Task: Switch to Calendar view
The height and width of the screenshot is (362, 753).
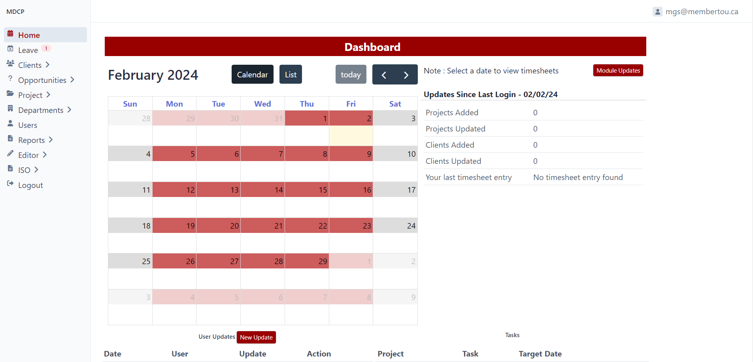Action: click(x=252, y=75)
